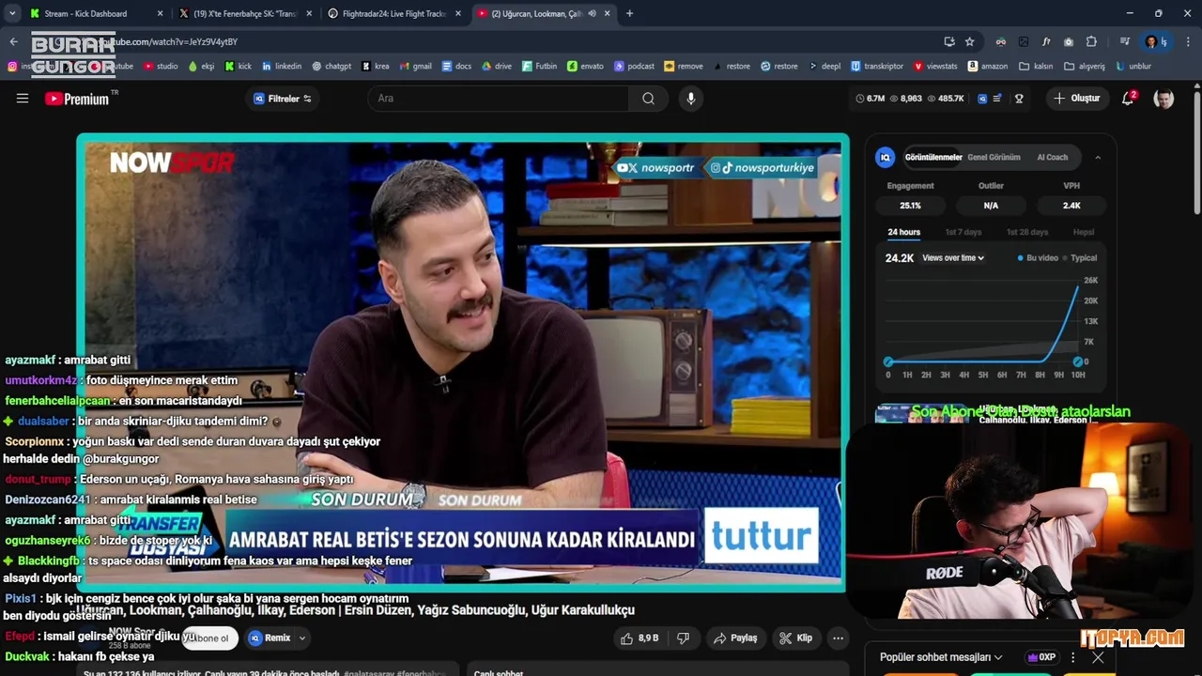Select Hepsi range tab
1202x676 pixels.
pos(1084,232)
